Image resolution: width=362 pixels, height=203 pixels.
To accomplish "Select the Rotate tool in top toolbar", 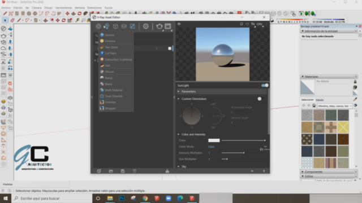I will 79,14.
